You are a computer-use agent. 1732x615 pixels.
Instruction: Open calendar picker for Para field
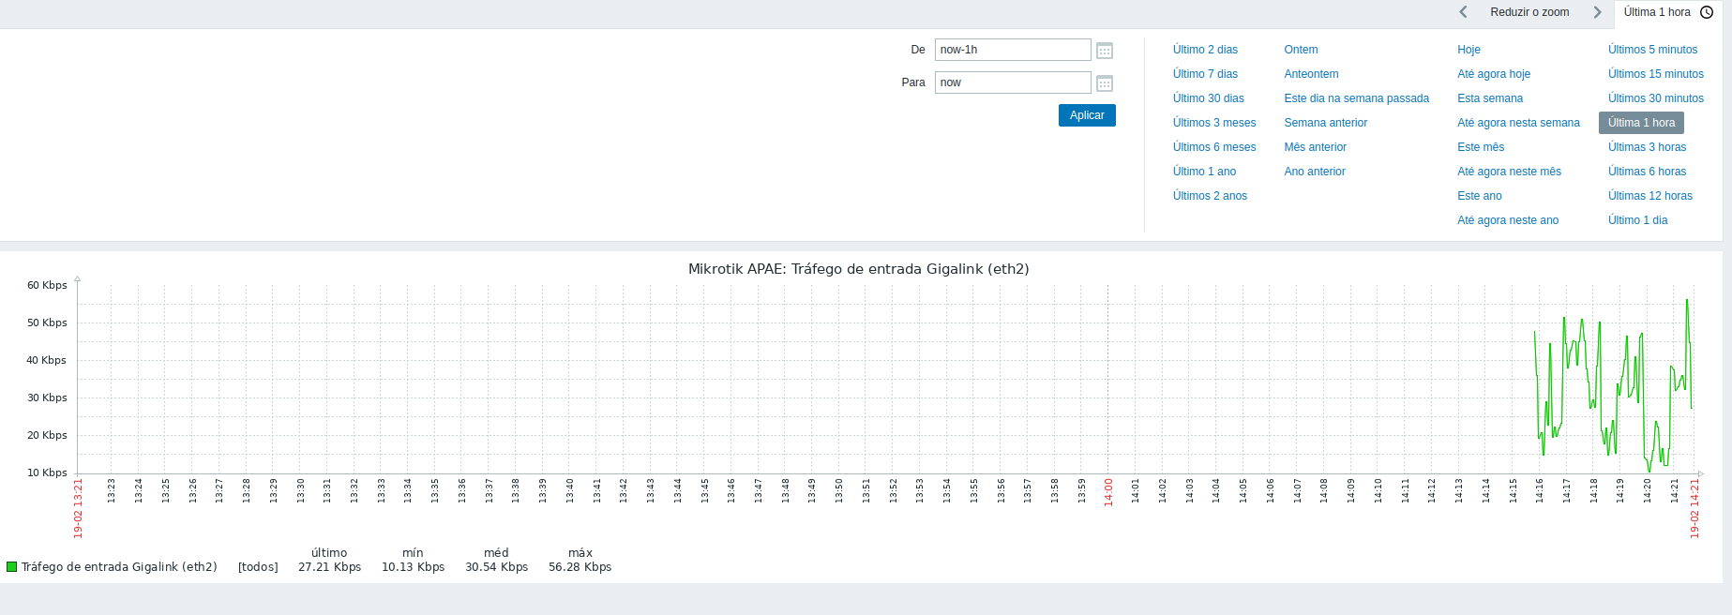tap(1105, 83)
